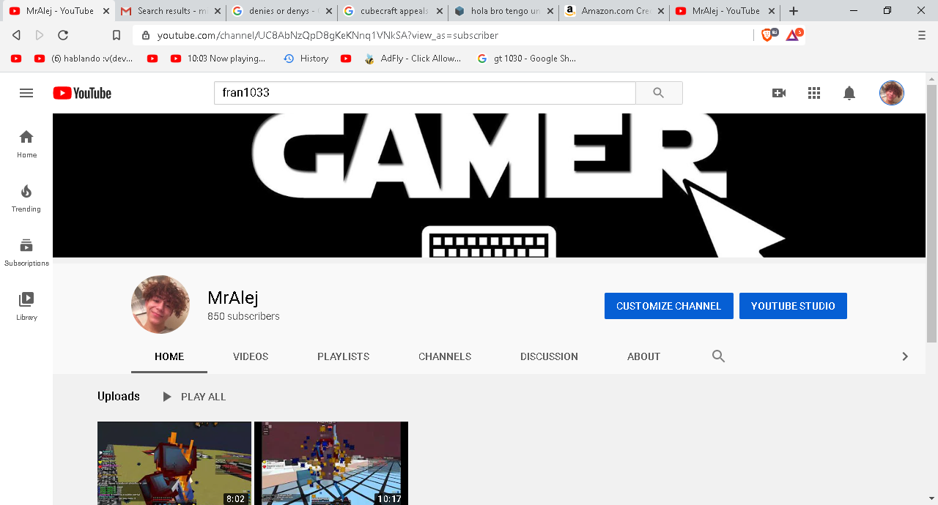Click CUSTOMIZE CHANNEL button
The width and height of the screenshot is (938, 505).
(668, 306)
